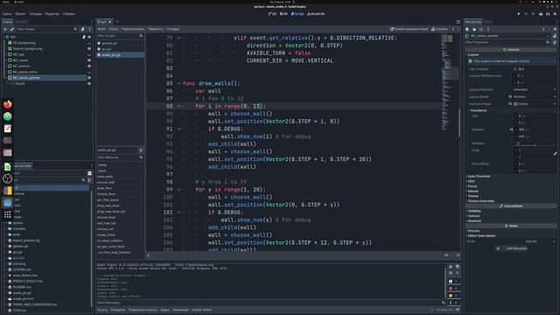Select globals.gd in the script list
This screenshot has width=560, height=315.
point(120,43)
